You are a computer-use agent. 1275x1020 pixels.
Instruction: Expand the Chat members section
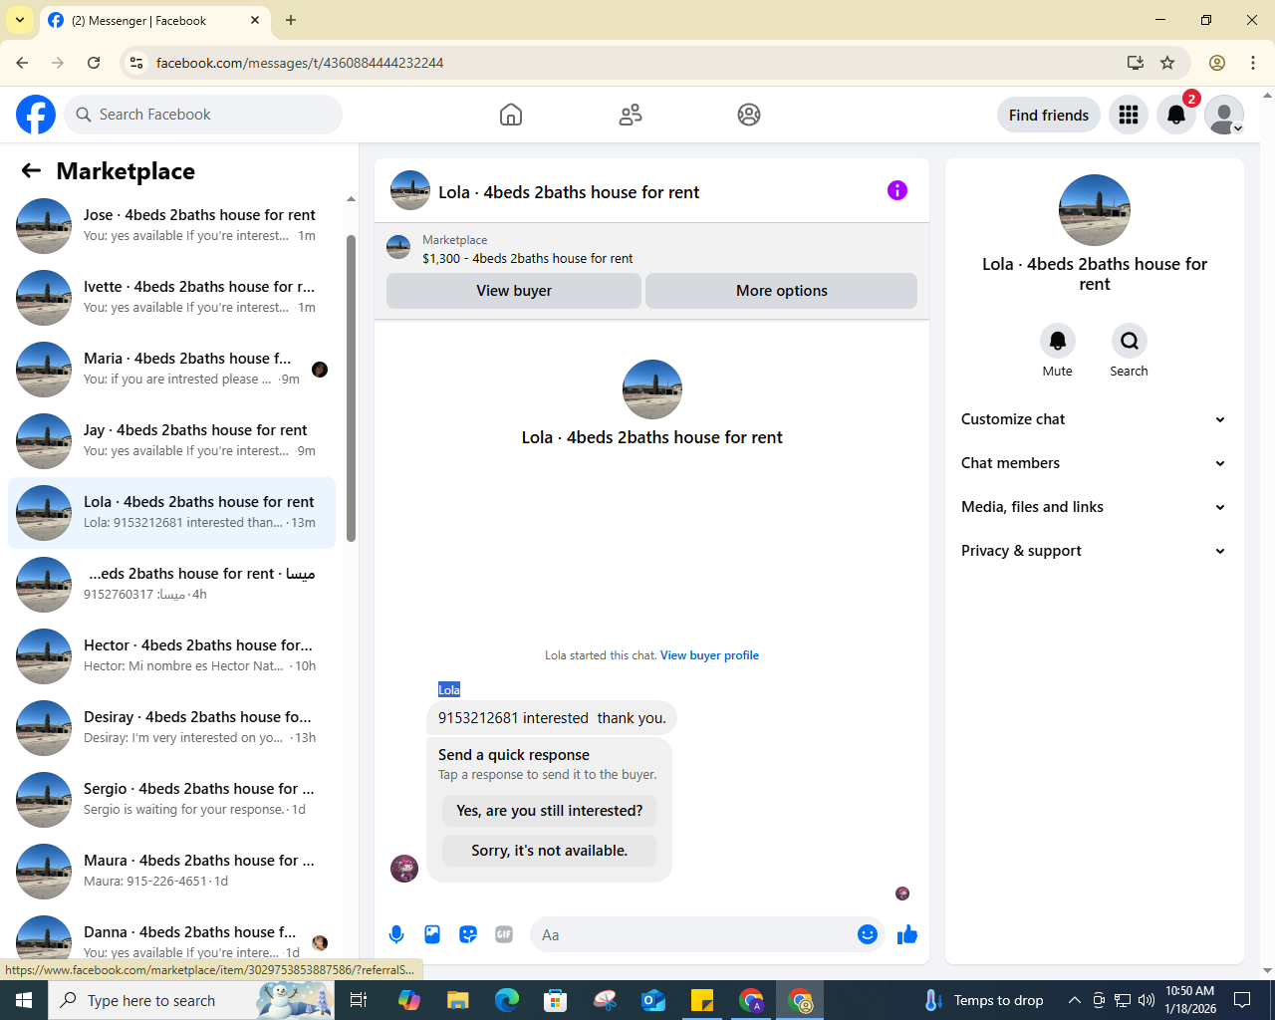click(1094, 463)
